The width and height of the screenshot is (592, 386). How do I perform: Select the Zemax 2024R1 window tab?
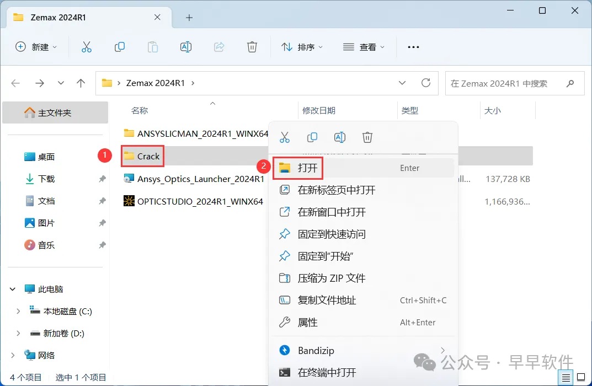(x=89, y=17)
